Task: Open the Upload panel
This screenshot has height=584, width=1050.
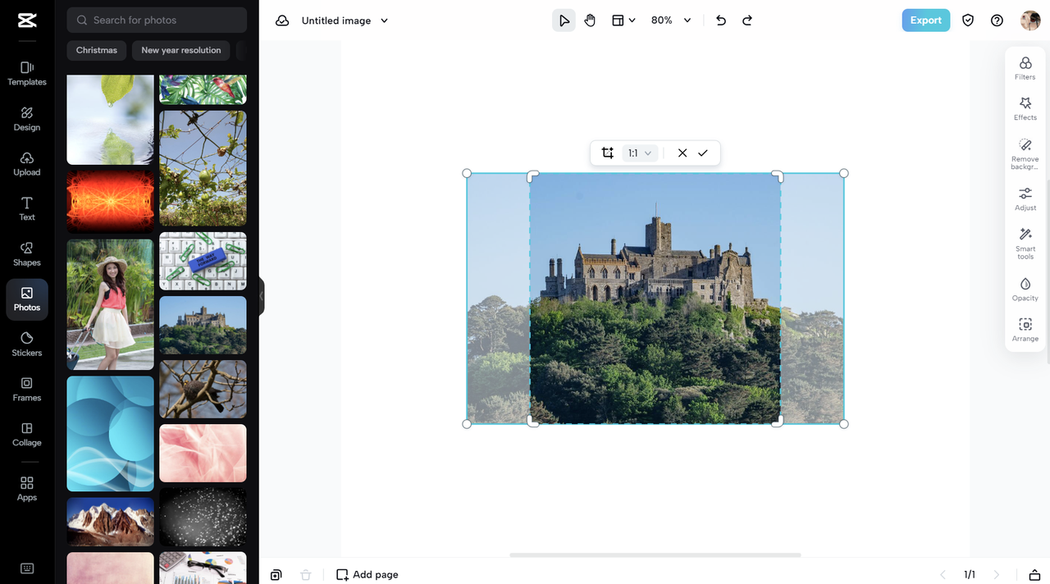Action: 27,163
